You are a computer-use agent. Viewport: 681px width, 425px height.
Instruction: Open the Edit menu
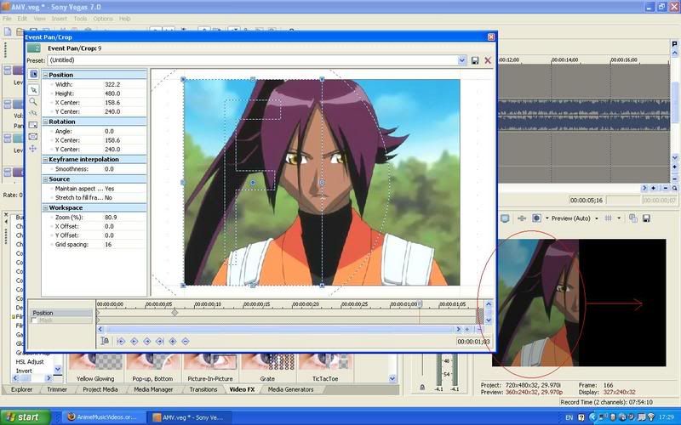tap(22, 19)
